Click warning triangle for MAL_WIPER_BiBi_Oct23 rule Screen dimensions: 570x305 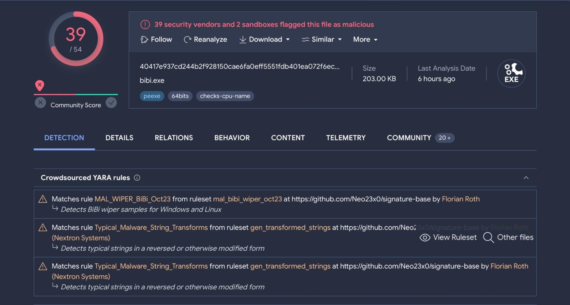point(43,199)
